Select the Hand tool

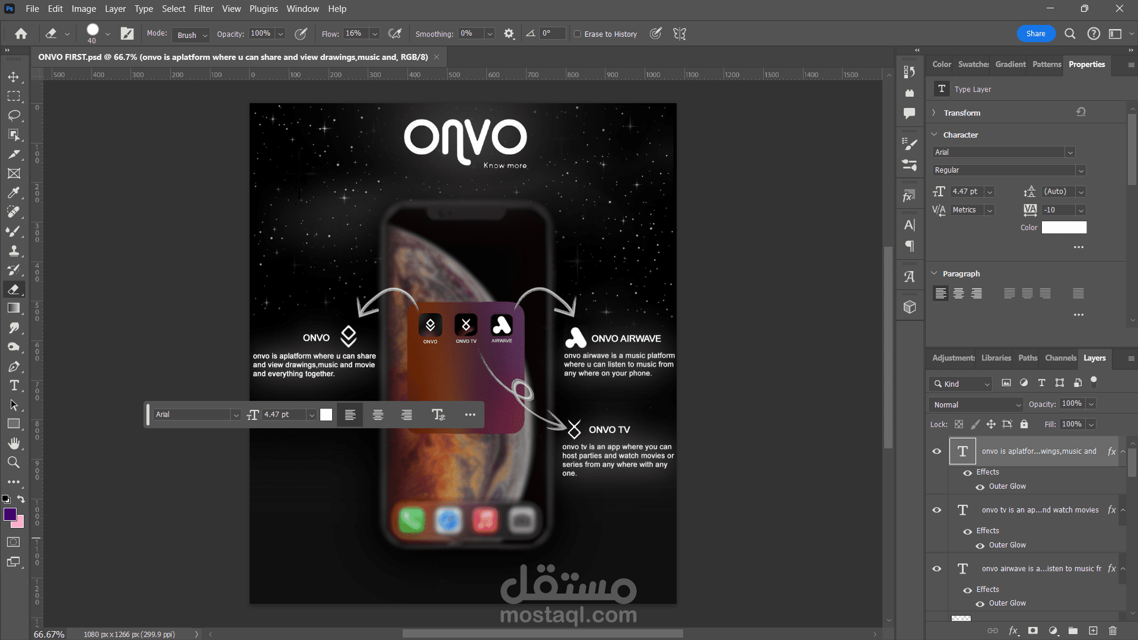tap(14, 443)
